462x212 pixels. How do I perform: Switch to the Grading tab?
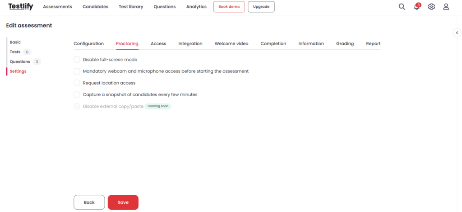pos(345,44)
